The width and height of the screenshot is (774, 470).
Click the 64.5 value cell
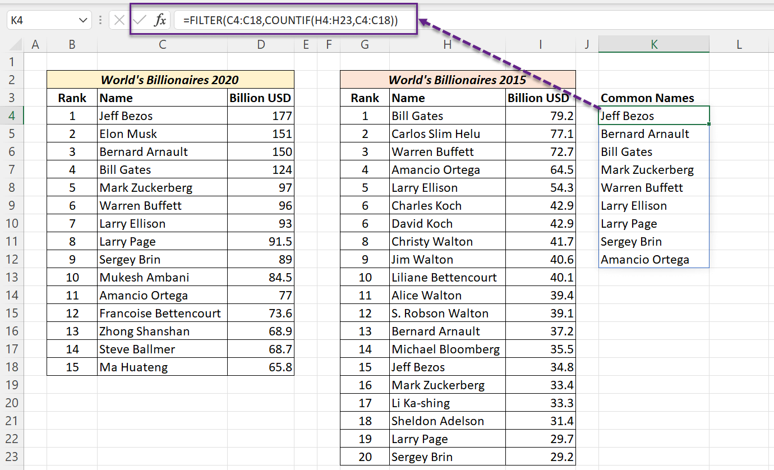tap(541, 169)
